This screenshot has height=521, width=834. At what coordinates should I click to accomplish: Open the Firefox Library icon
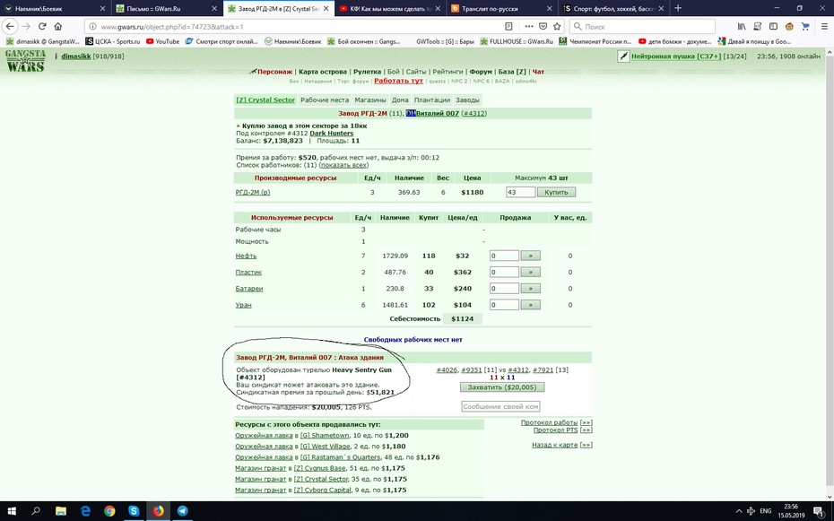pyautogui.click(x=742, y=26)
